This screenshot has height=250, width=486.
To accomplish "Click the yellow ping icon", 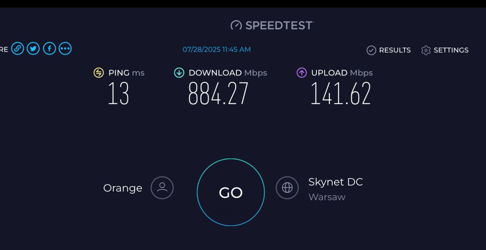I will click(99, 73).
